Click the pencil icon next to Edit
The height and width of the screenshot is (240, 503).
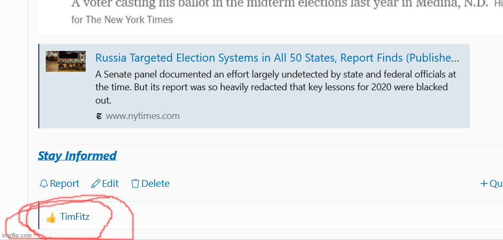point(96,184)
